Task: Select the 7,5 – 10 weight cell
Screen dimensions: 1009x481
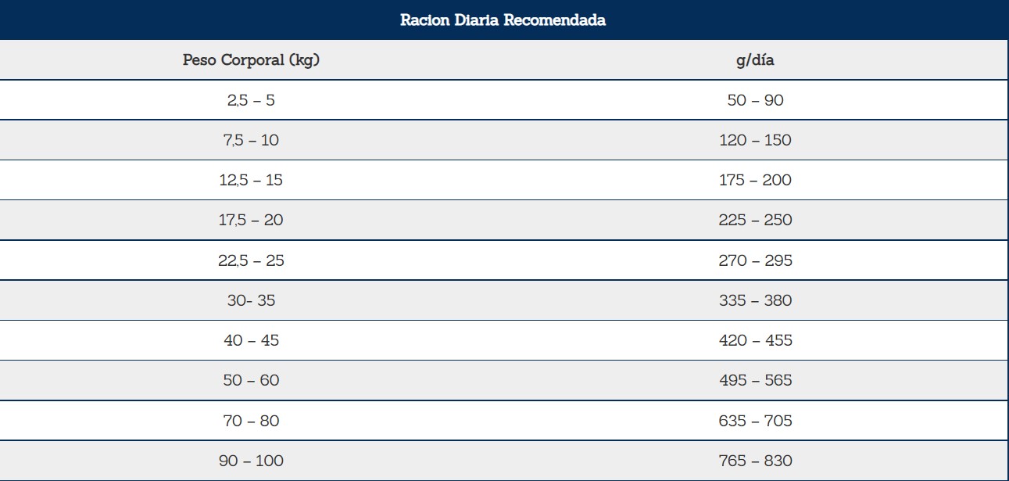Action: 251,140
